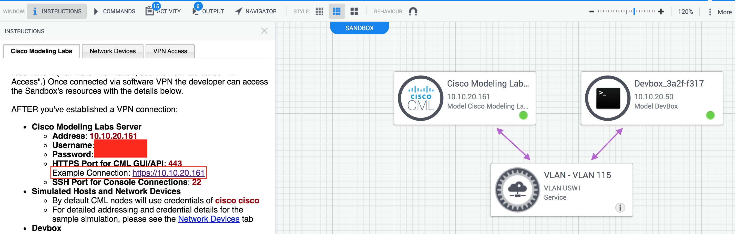The image size is (735, 234).
Task: Click the SANDBOX blue label
Action: pos(359,28)
